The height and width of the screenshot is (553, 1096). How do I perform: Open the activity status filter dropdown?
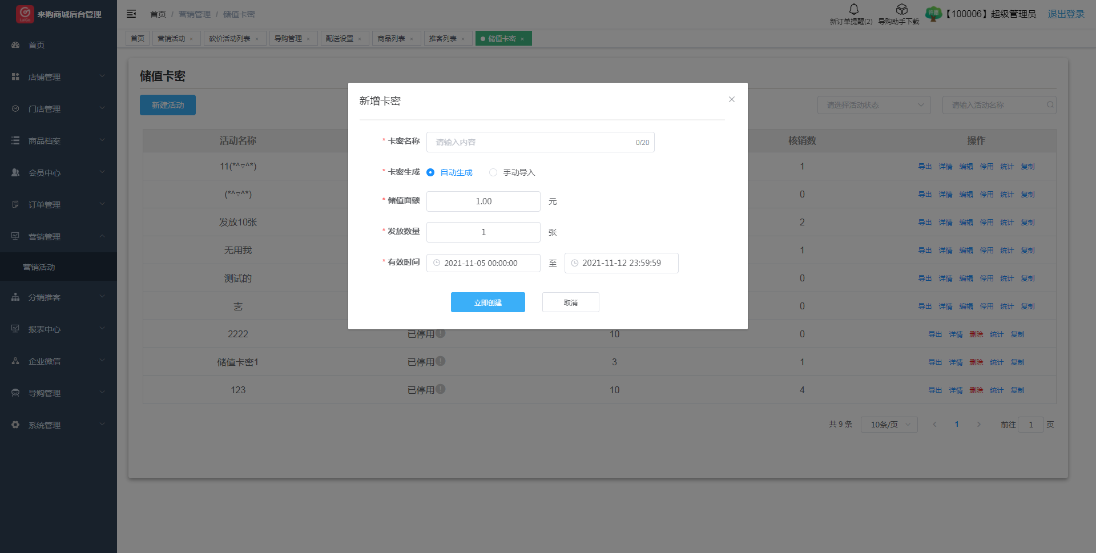[x=873, y=105]
